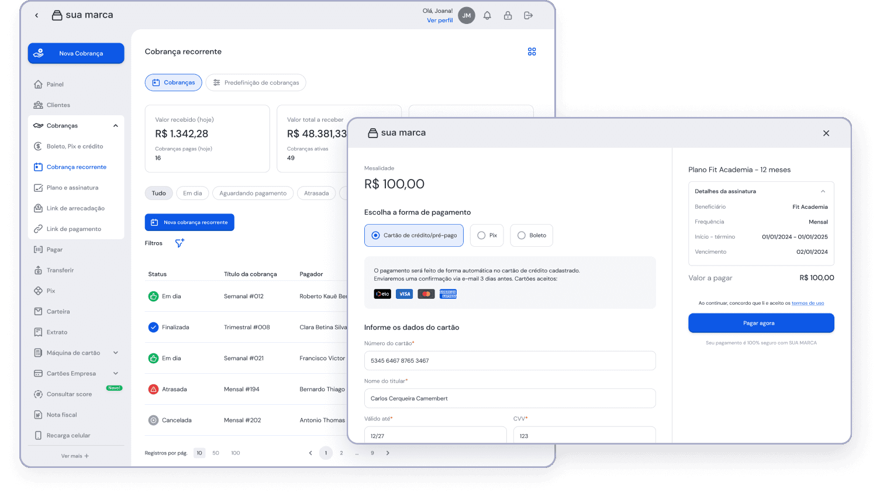Click Nova cobrança recorrente button

click(x=189, y=223)
